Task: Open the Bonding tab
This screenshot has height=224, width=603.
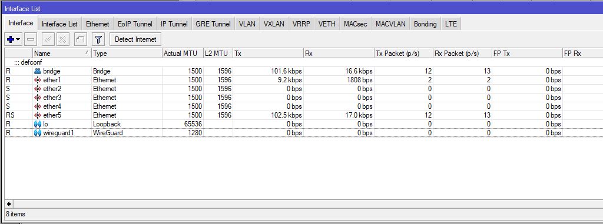Action: pyautogui.click(x=425, y=24)
